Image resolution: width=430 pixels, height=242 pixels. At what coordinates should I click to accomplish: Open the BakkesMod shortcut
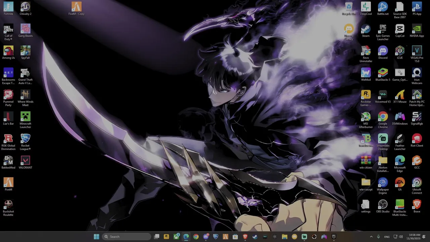click(x=8, y=162)
